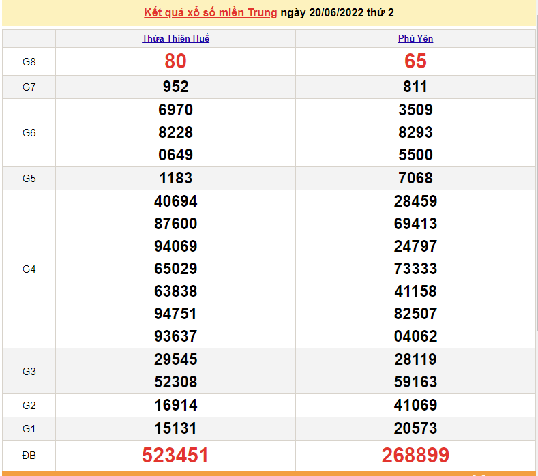The image size is (538, 476).
Task: Select G1 result 15131
Action: [x=175, y=428]
